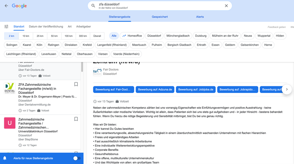The height and width of the screenshot is (164, 294).
Task: Filter by Bergisch Gladbach chip
Action: tap(179, 45)
